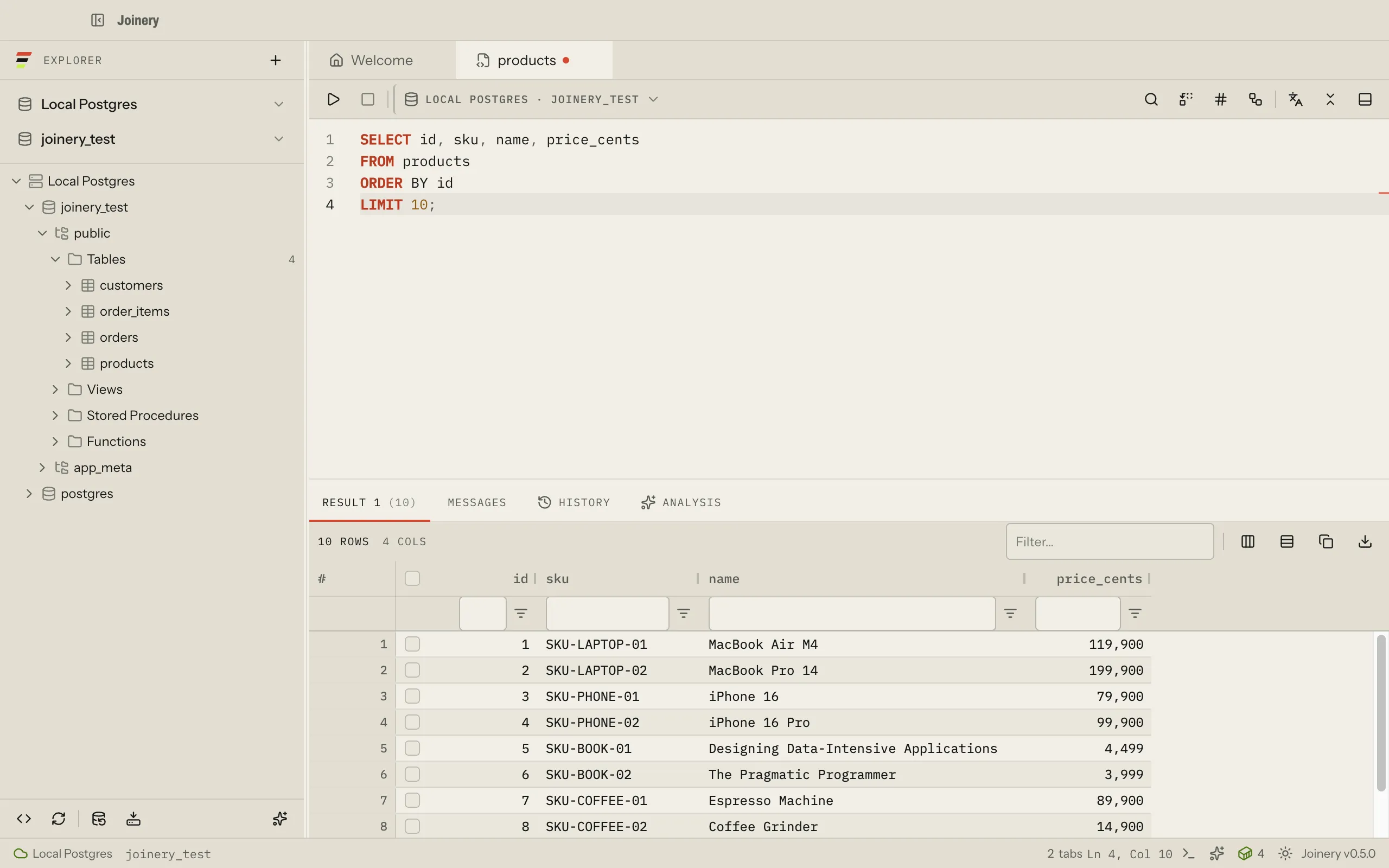Check the select-all header checkbox
Image resolution: width=1389 pixels, height=868 pixels.
(x=412, y=578)
